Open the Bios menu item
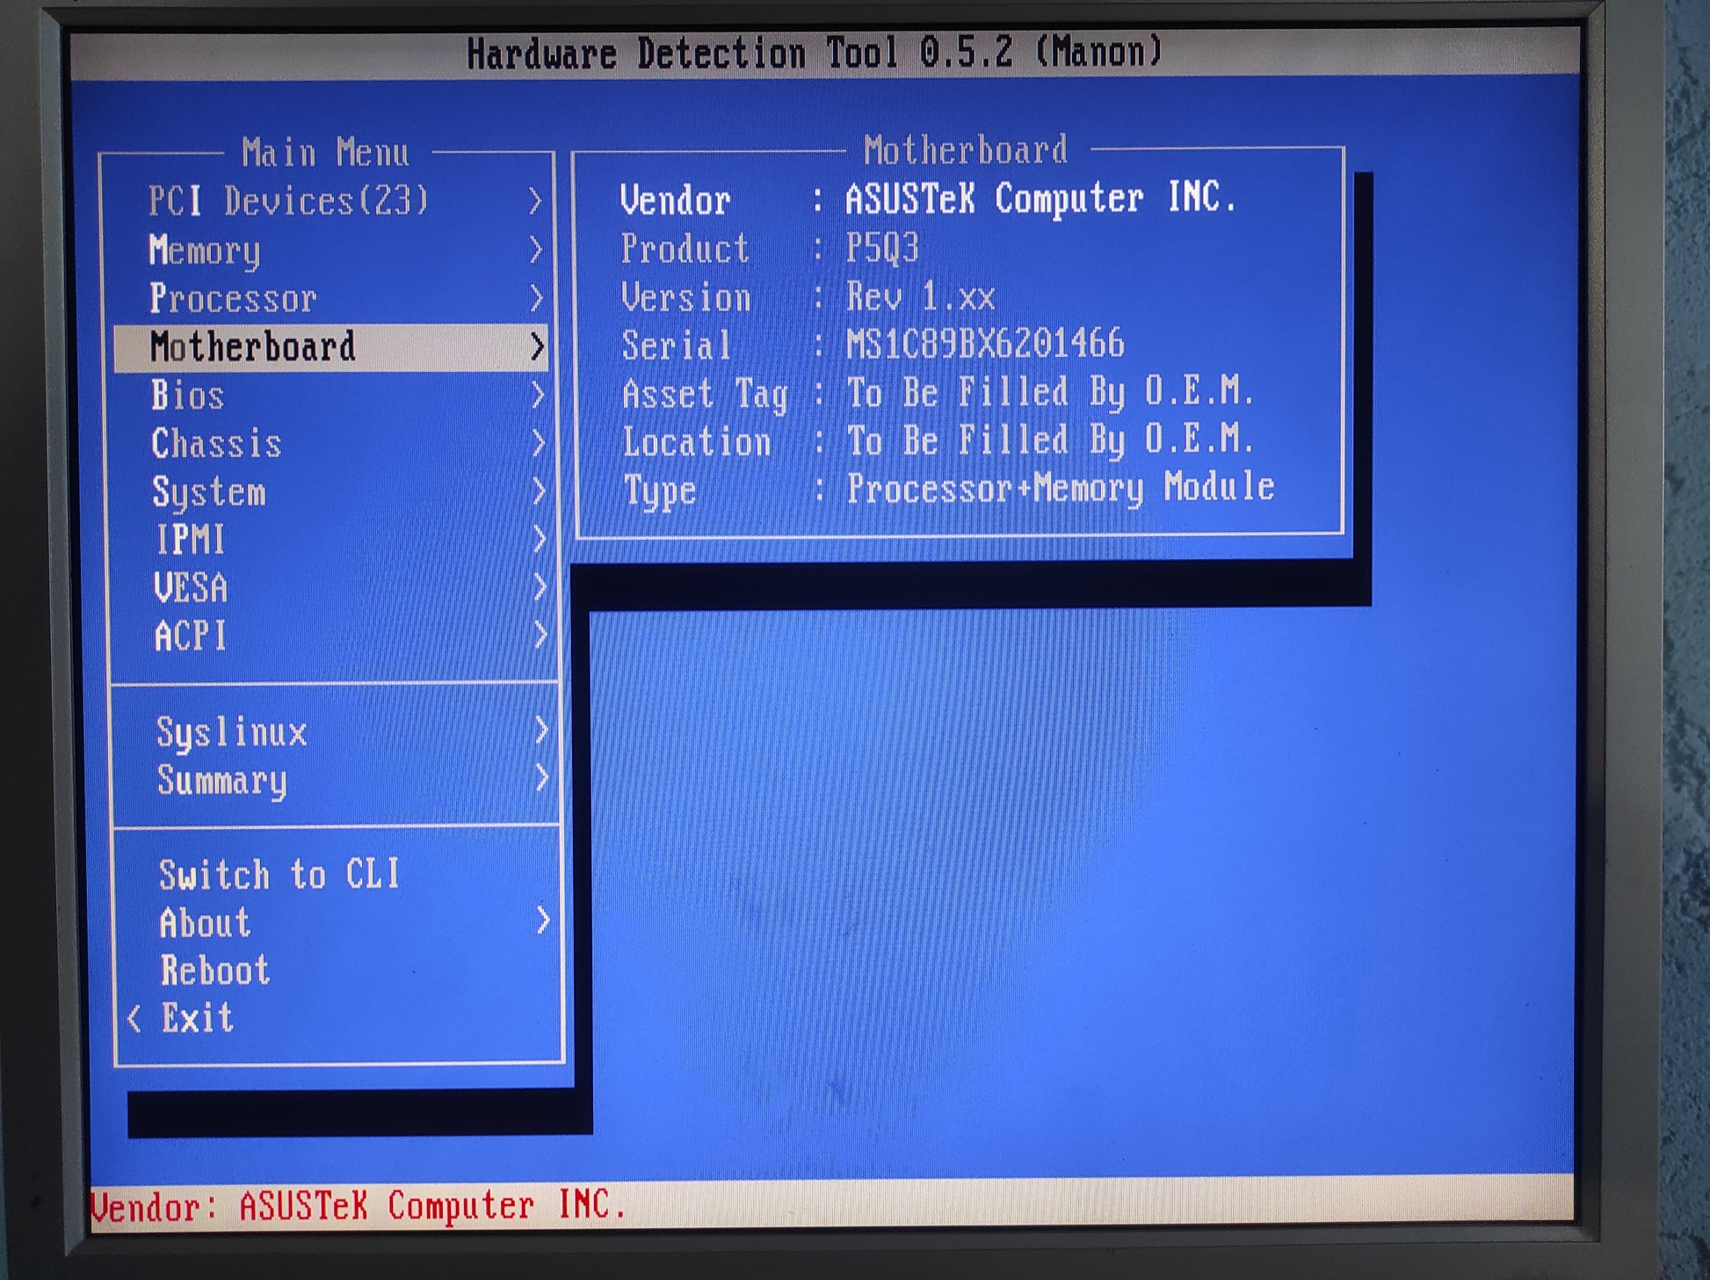 (187, 396)
